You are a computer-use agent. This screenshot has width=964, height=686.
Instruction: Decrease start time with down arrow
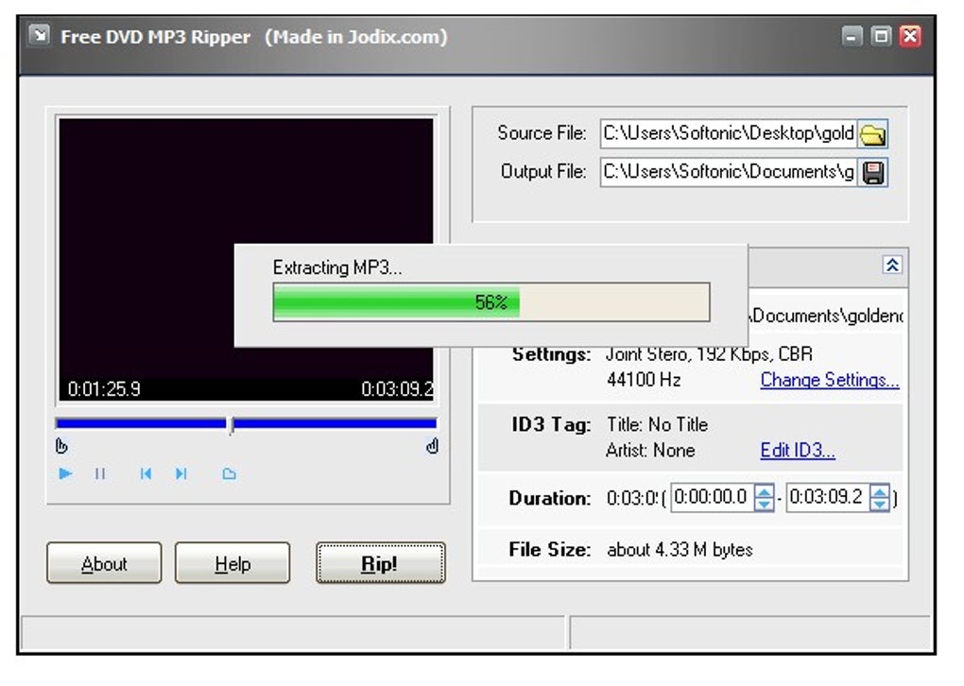point(765,504)
